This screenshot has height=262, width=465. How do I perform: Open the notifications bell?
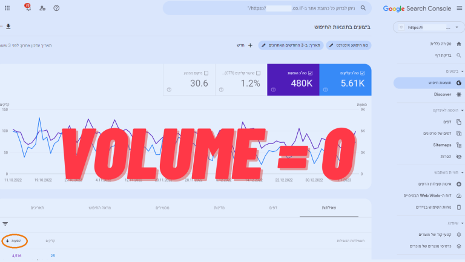[x=28, y=7]
